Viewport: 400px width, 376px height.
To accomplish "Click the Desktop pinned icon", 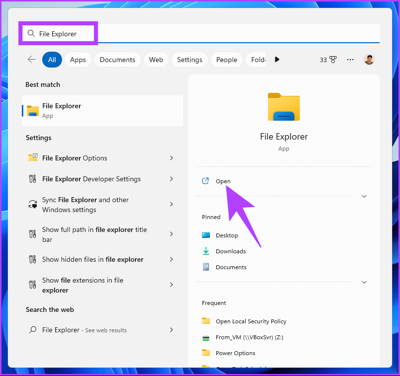I will click(206, 235).
